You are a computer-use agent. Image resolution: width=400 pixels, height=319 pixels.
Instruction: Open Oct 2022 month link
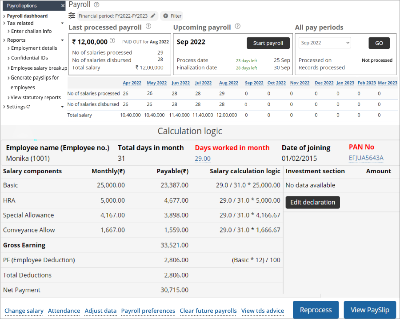(276, 83)
